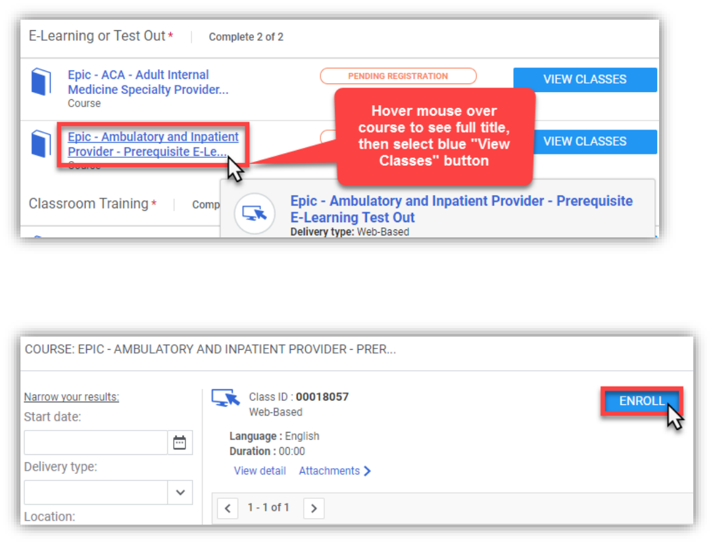
Task: Open the Epic - ACA Adult Internal Medicine link
Action: pos(148,82)
